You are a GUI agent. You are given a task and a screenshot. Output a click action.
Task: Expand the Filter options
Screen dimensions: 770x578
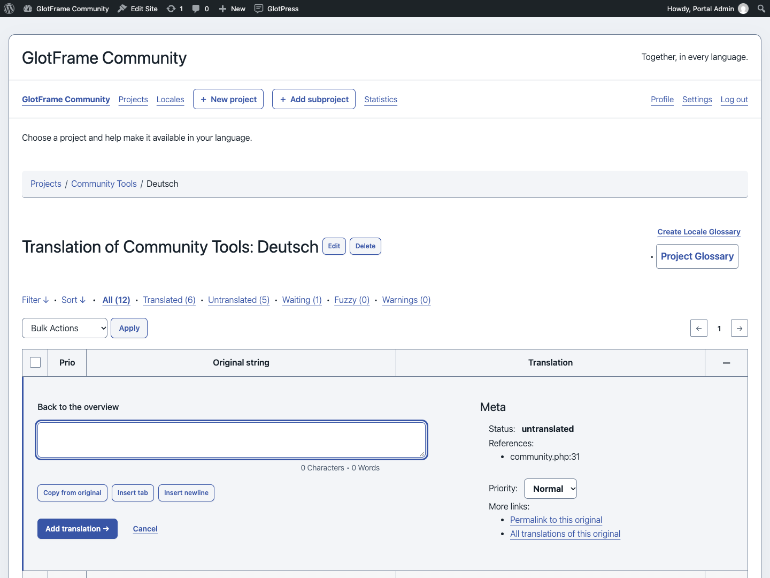[x=35, y=300]
